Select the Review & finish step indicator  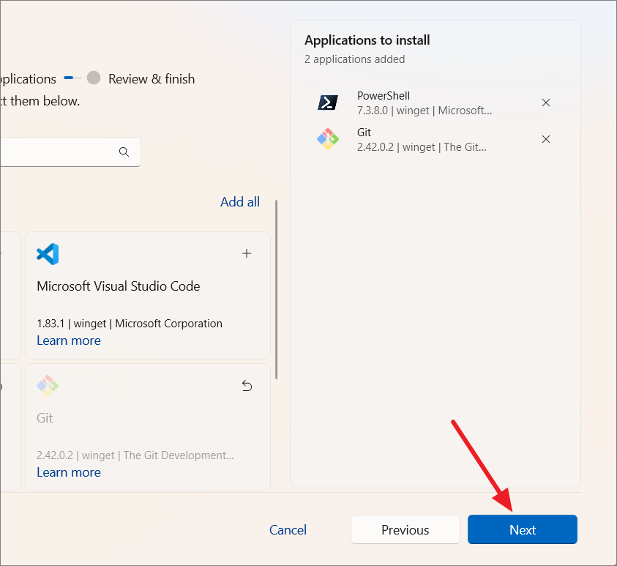click(x=94, y=78)
